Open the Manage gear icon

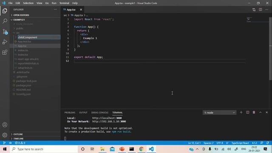pyautogui.click(x=5, y=135)
